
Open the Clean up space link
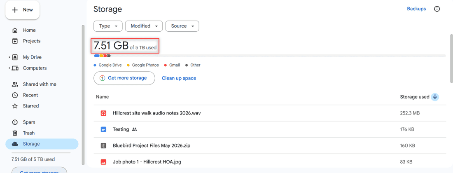[179, 78]
